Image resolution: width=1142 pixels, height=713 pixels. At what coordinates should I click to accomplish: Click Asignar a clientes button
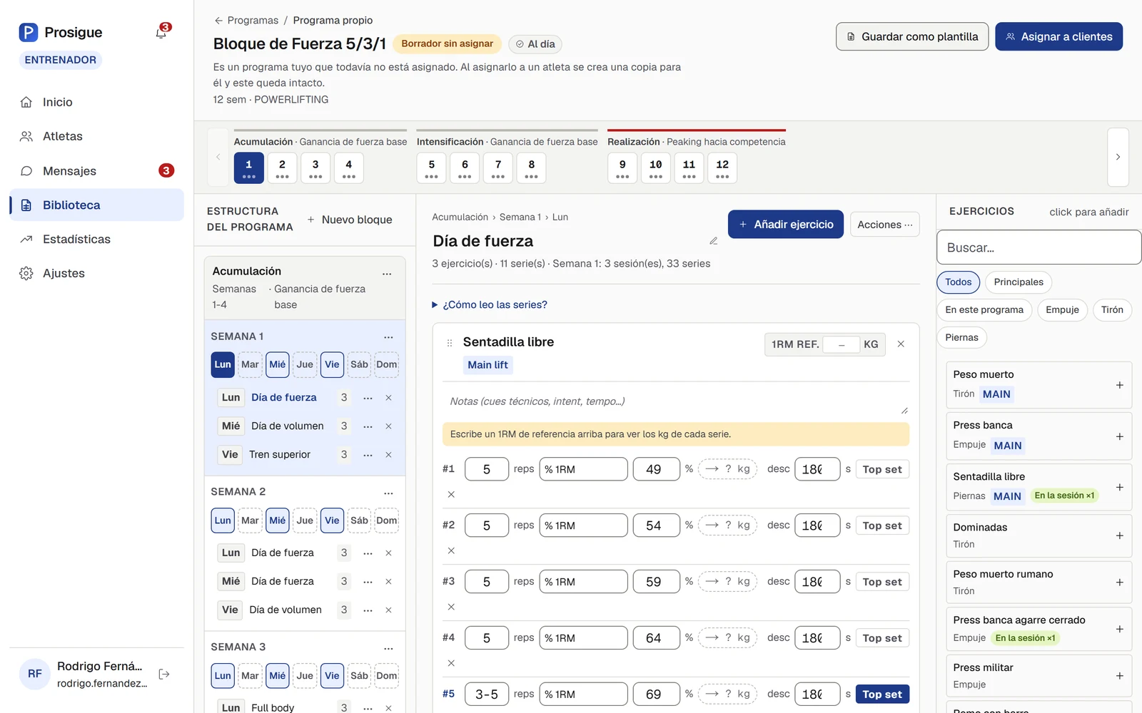tap(1058, 36)
